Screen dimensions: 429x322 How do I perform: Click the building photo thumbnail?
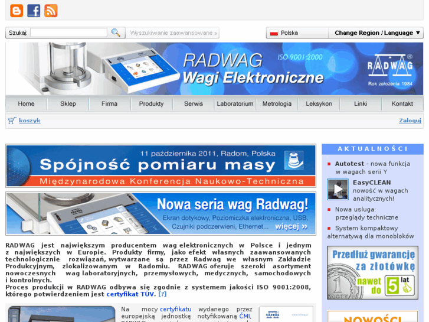tap(61, 314)
